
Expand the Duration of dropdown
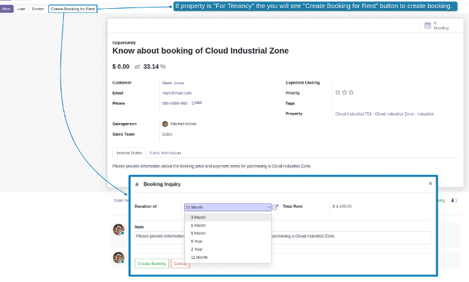tap(228, 207)
